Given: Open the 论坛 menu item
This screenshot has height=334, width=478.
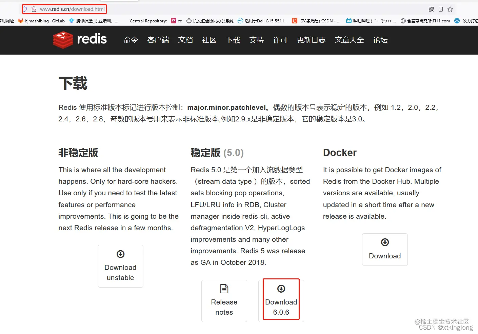Looking at the screenshot, I should point(380,40).
